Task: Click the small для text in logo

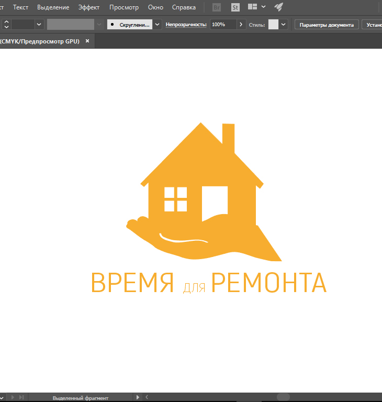Action: (194, 288)
